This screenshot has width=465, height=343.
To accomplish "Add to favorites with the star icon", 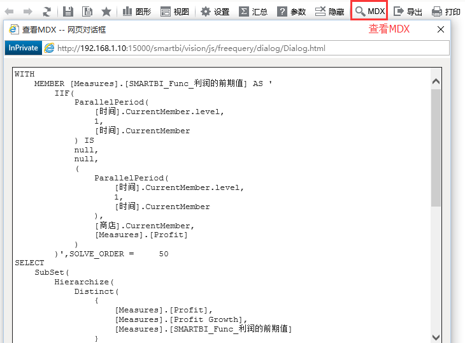I will 106,11.
